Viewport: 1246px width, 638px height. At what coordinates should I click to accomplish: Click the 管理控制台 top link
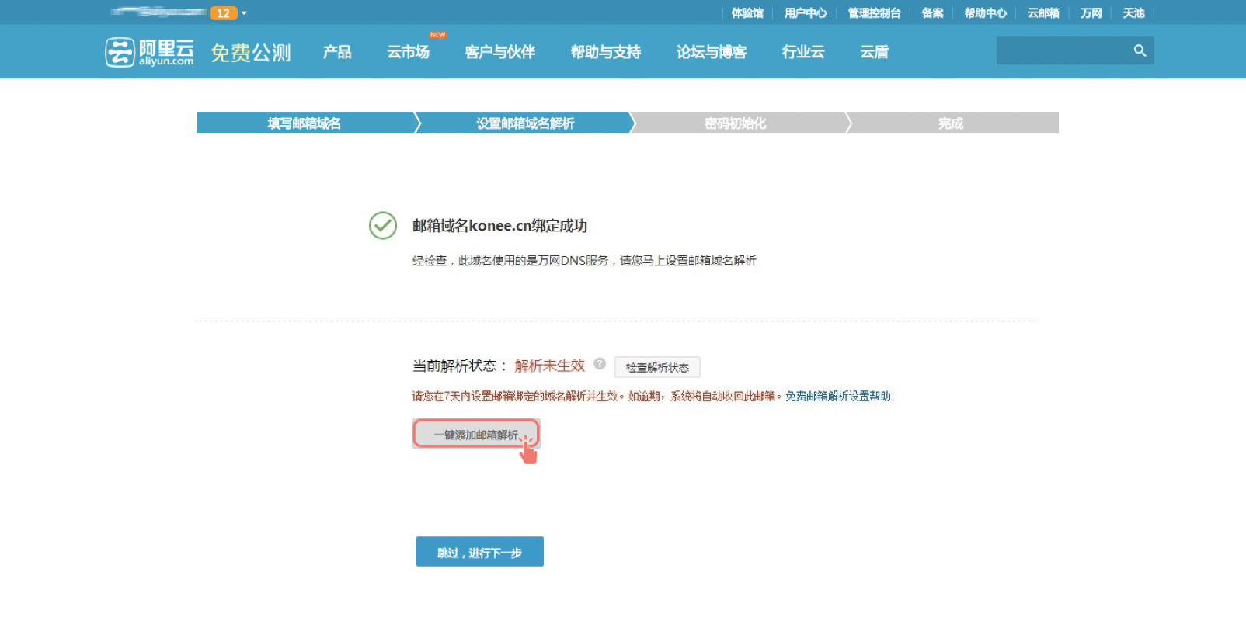tap(874, 13)
